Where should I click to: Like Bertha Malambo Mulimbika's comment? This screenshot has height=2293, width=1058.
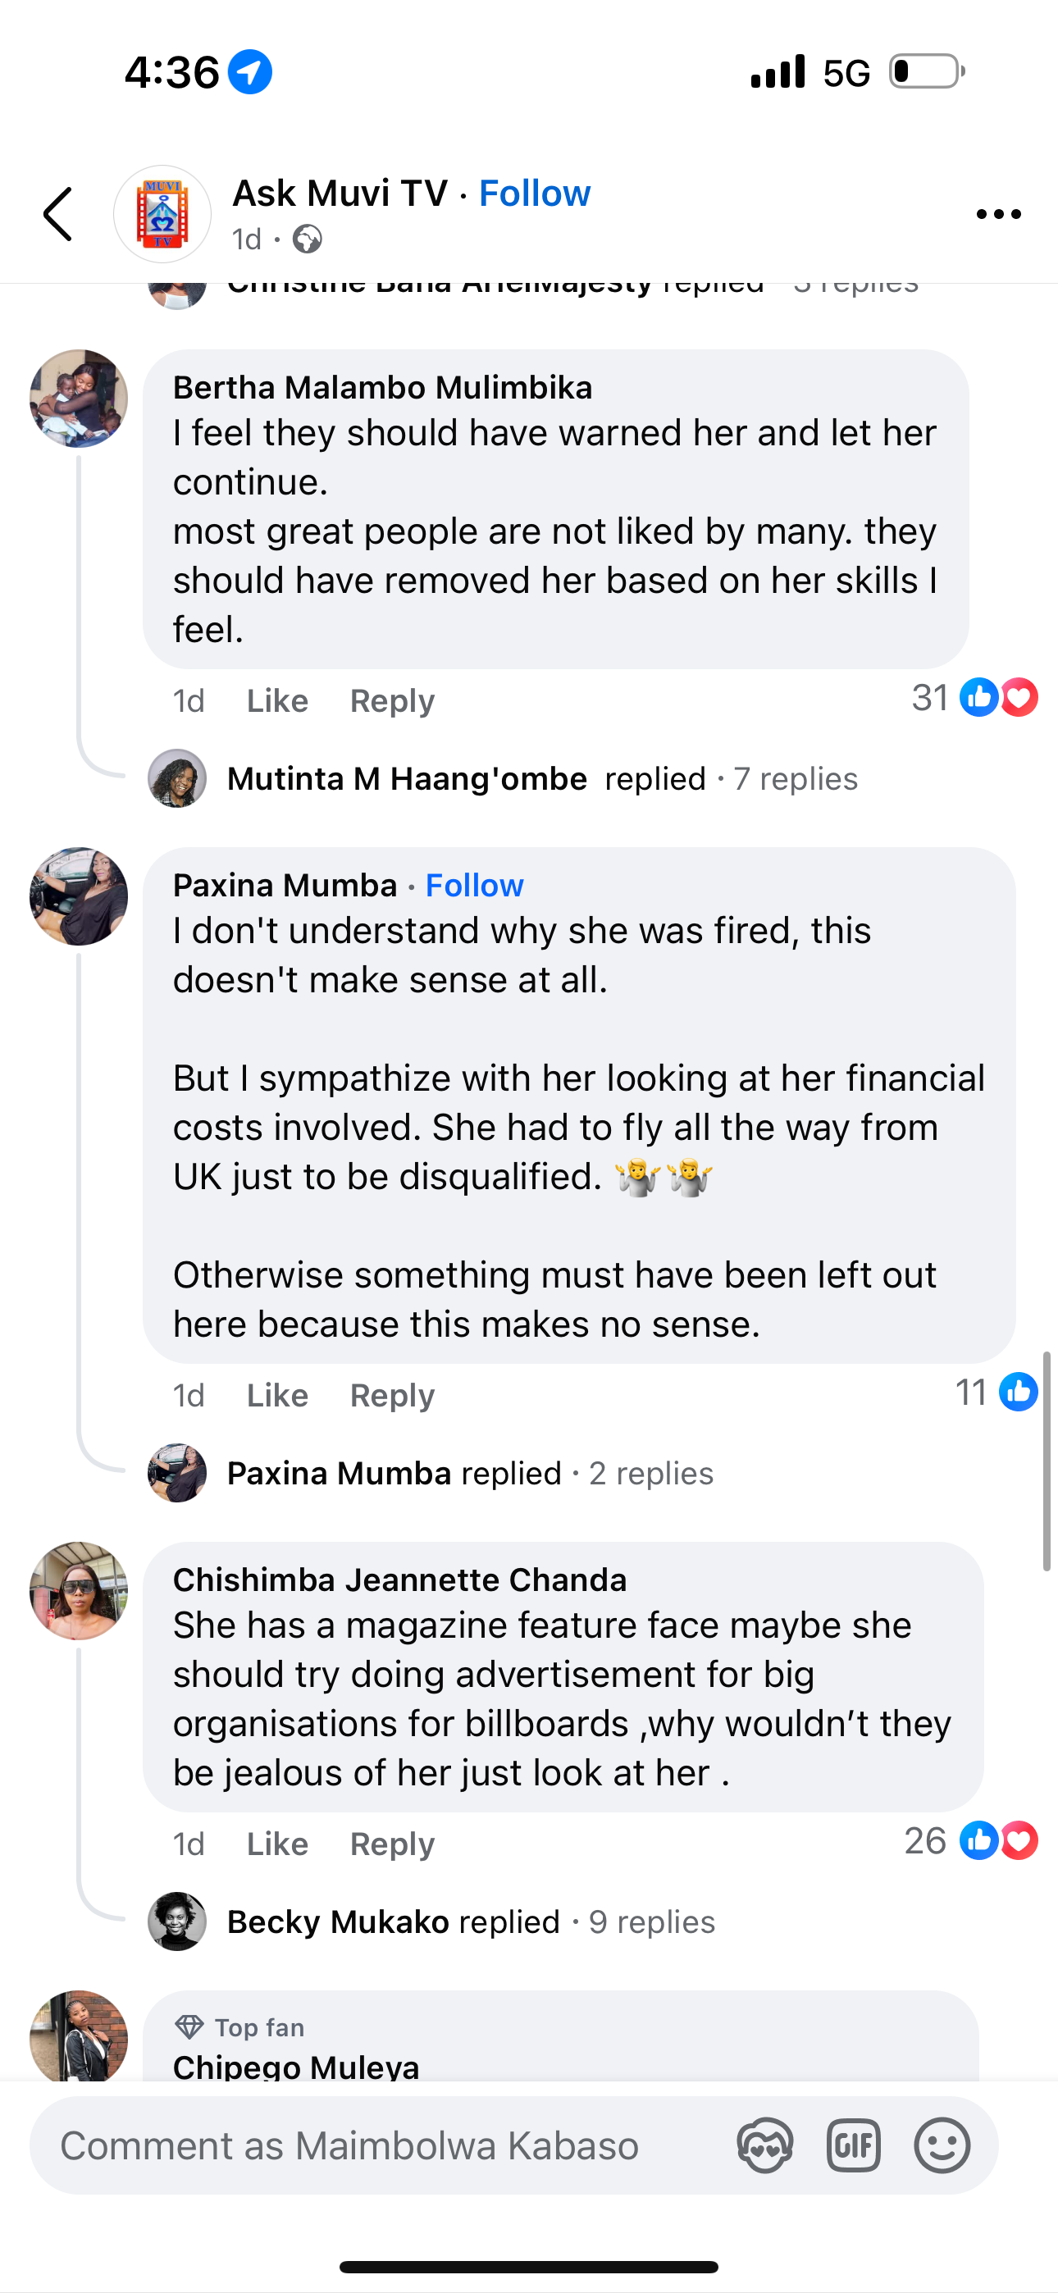coord(277,701)
